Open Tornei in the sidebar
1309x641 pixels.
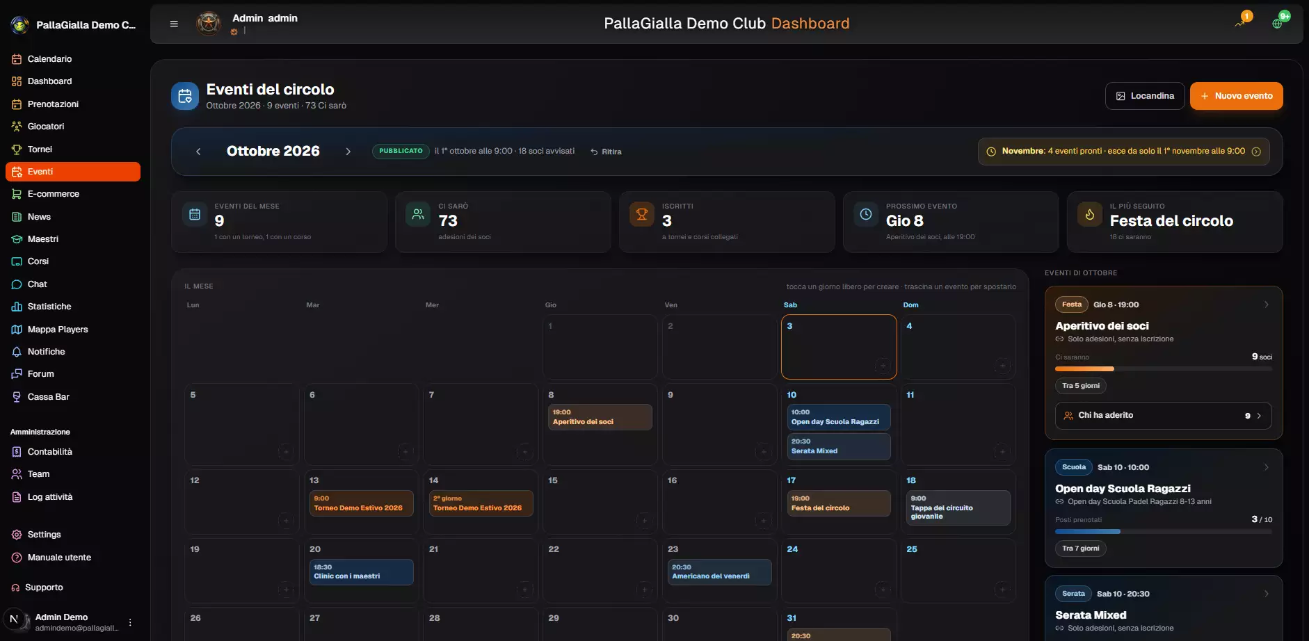(73, 149)
